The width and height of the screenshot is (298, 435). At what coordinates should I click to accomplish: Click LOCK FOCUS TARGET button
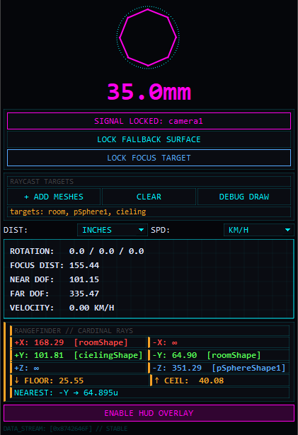[149, 158]
